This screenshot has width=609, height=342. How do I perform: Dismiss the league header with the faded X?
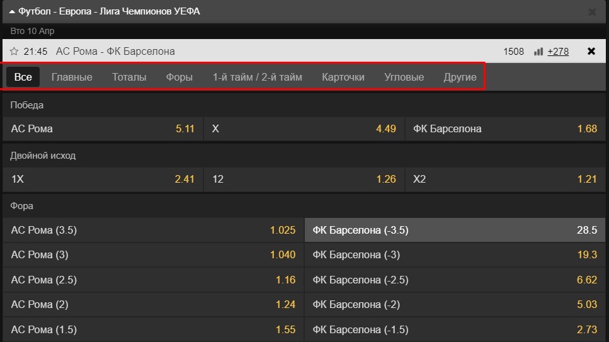pyautogui.click(x=592, y=12)
